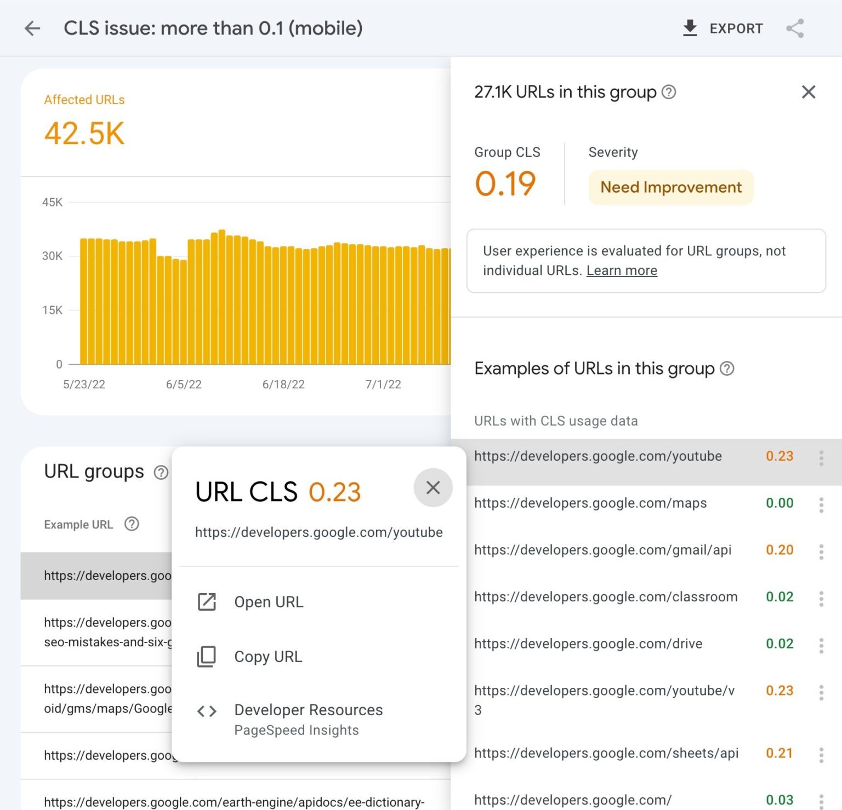Dismiss the URL CLS popup
This screenshot has width=842, height=810.
433,487
